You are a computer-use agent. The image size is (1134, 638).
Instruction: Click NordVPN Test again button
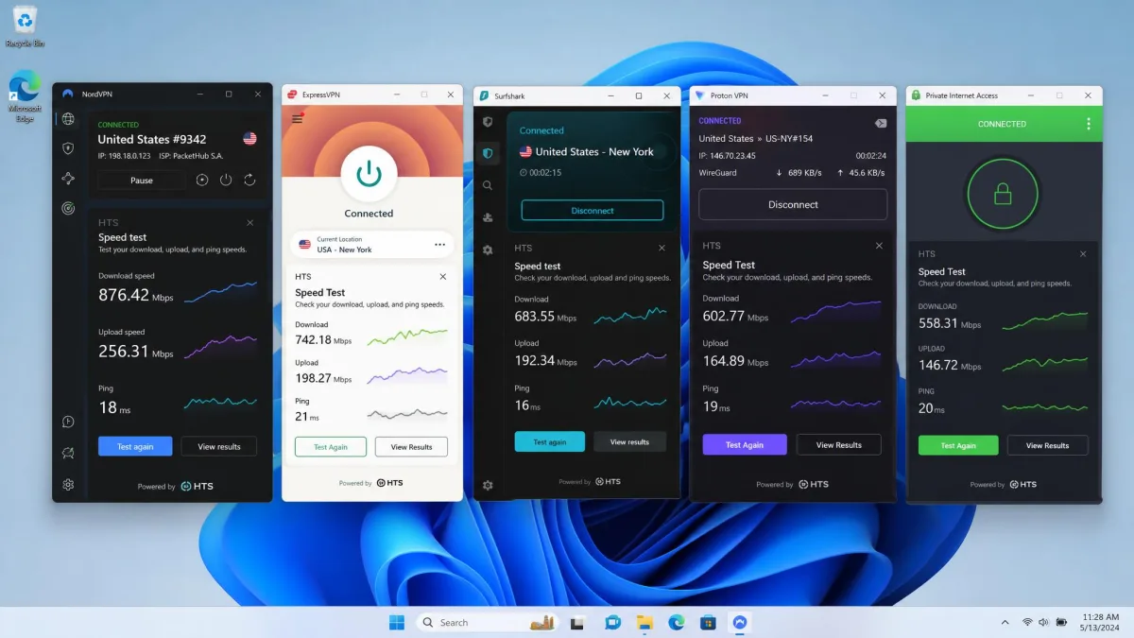(135, 446)
